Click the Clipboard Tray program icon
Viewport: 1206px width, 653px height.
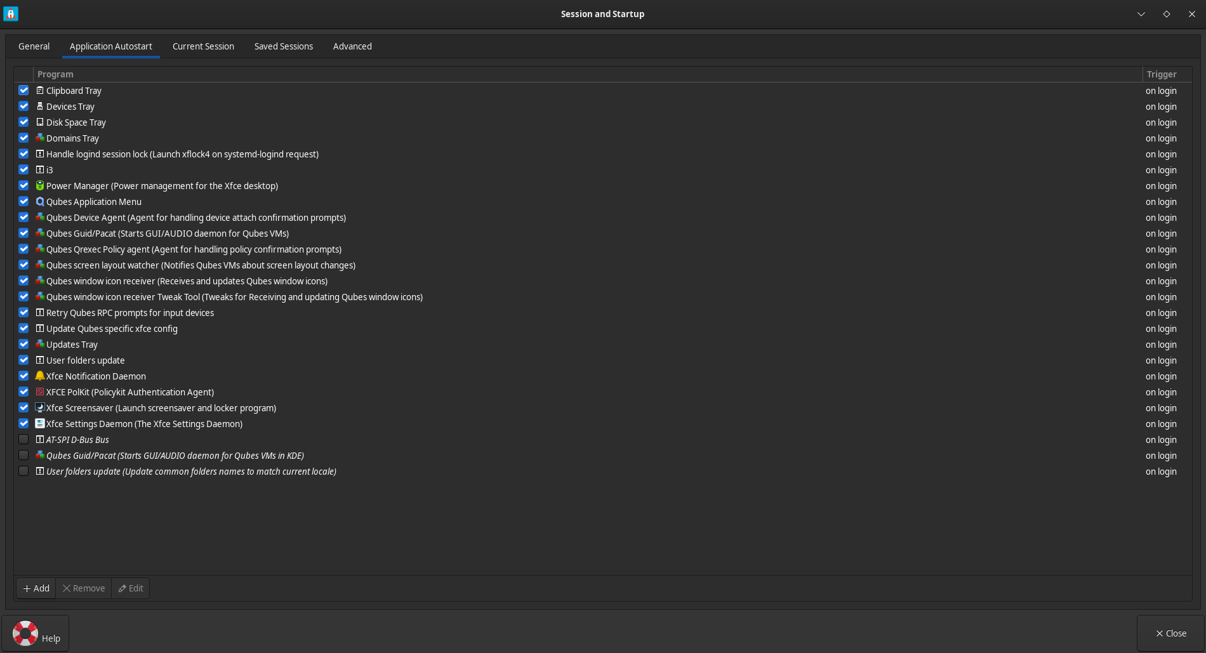pos(40,91)
